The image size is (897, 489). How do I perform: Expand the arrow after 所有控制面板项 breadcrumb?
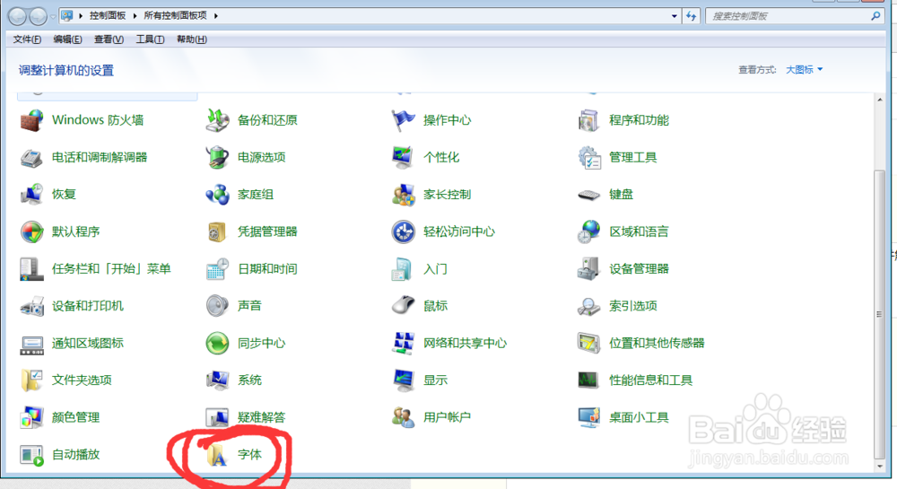click(x=216, y=16)
